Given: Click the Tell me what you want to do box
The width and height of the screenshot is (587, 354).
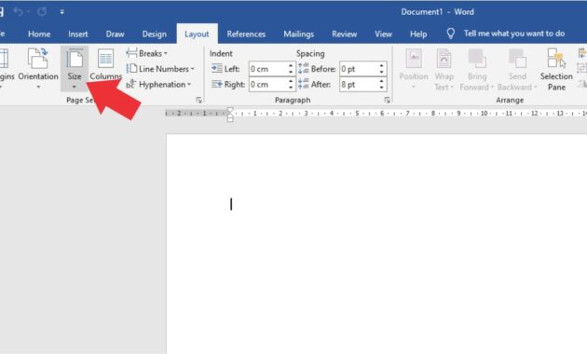Looking at the screenshot, I should [514, 34].
